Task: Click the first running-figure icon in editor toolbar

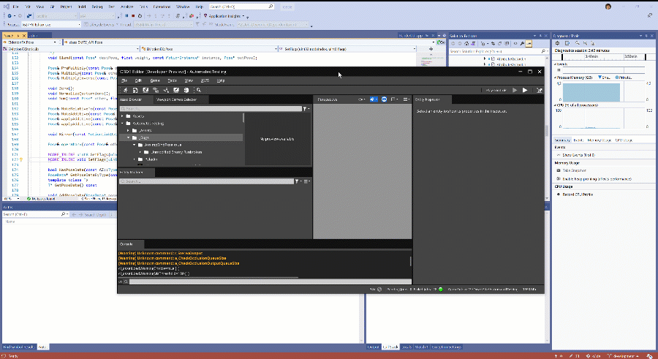Action: click(x=125, y=90)
